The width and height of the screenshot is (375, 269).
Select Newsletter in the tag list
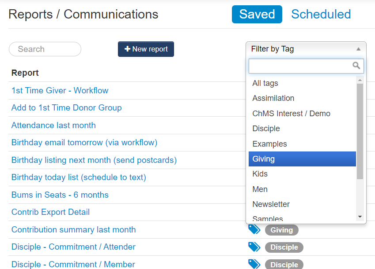[271, 204]
